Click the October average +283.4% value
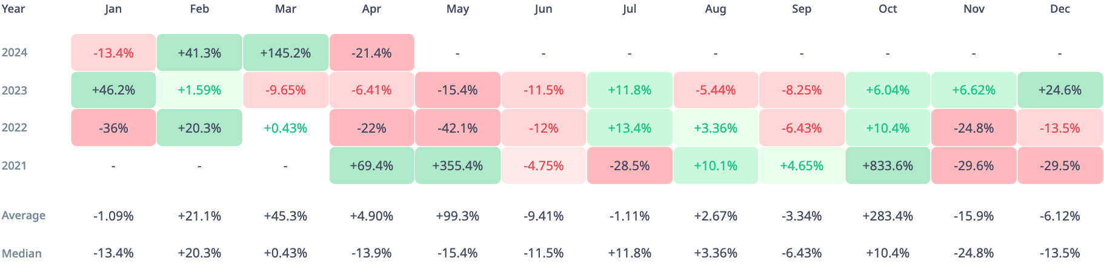The width and height of the screenshot is (1104, 272). 888,216
